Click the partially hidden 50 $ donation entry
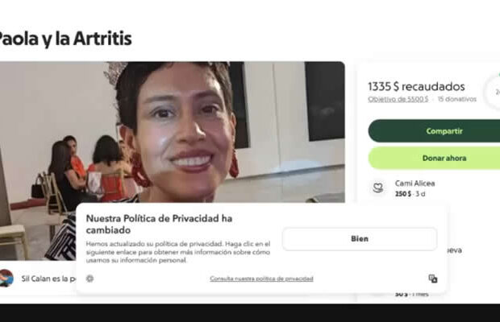Image resolution: width=500 pixels, height=322 pixels. click(411, 295)
